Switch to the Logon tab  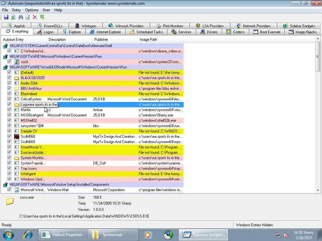click(x=46, y=32)
